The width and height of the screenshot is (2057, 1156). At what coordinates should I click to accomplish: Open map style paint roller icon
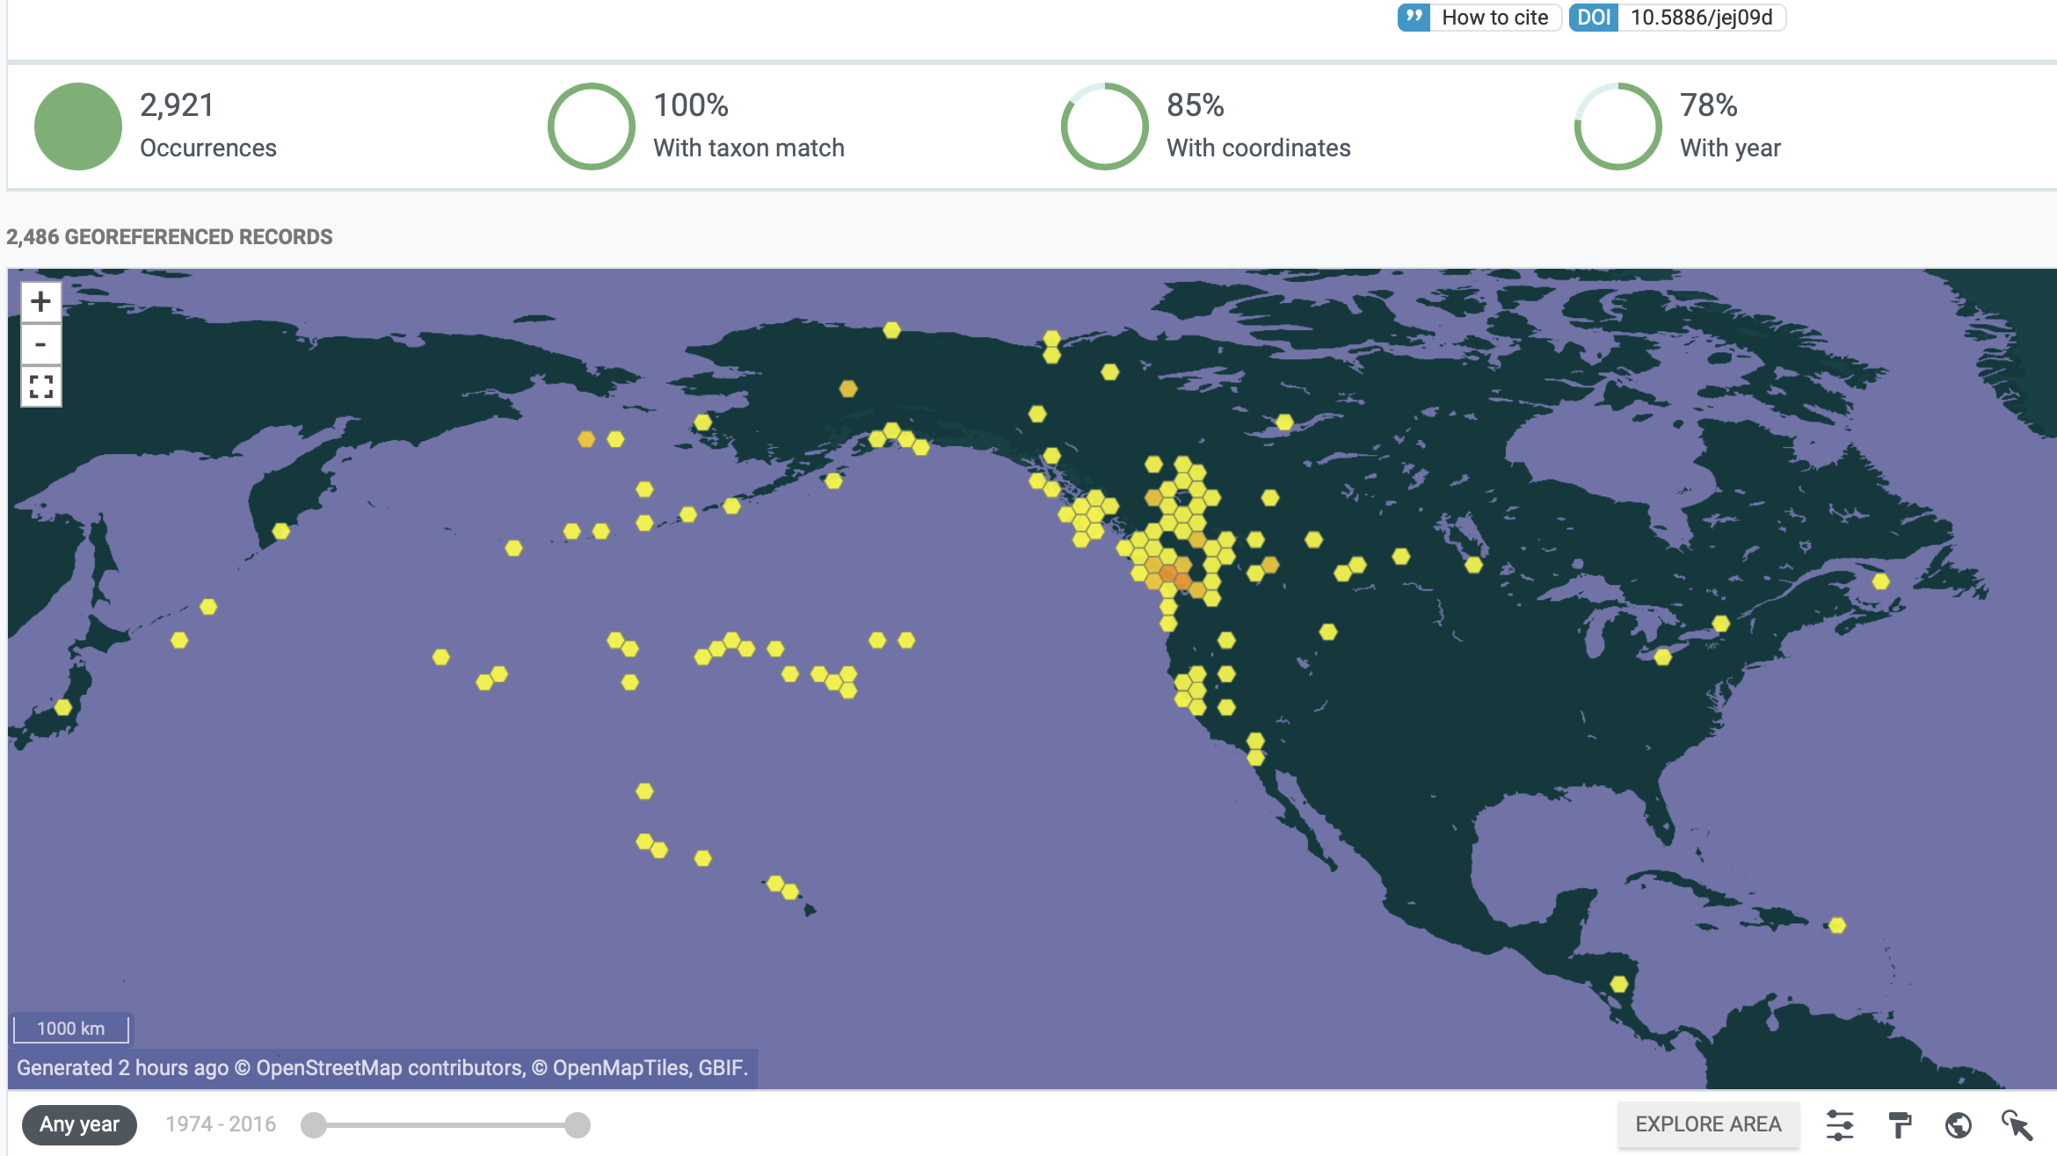[x=1900, y=1124]
